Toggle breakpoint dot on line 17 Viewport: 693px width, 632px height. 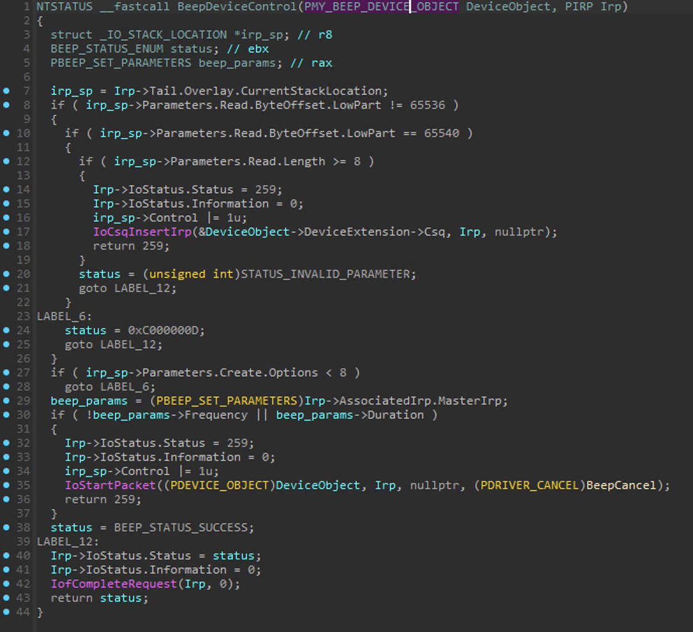tap(6, 231)
